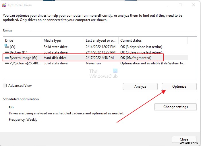Click the unnamed Volume drive icon
This screenshot has width=201, height=146.
click(x=7, y=63)
